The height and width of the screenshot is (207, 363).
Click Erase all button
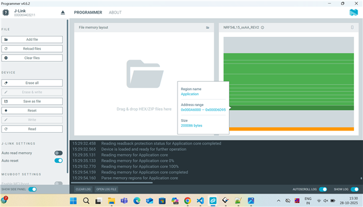32,83
